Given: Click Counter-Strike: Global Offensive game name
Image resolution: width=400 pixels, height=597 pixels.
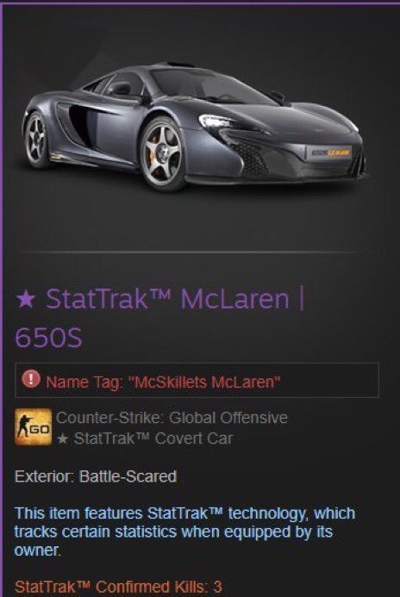Looking at the screenshot, I should (x=172, y=418).
